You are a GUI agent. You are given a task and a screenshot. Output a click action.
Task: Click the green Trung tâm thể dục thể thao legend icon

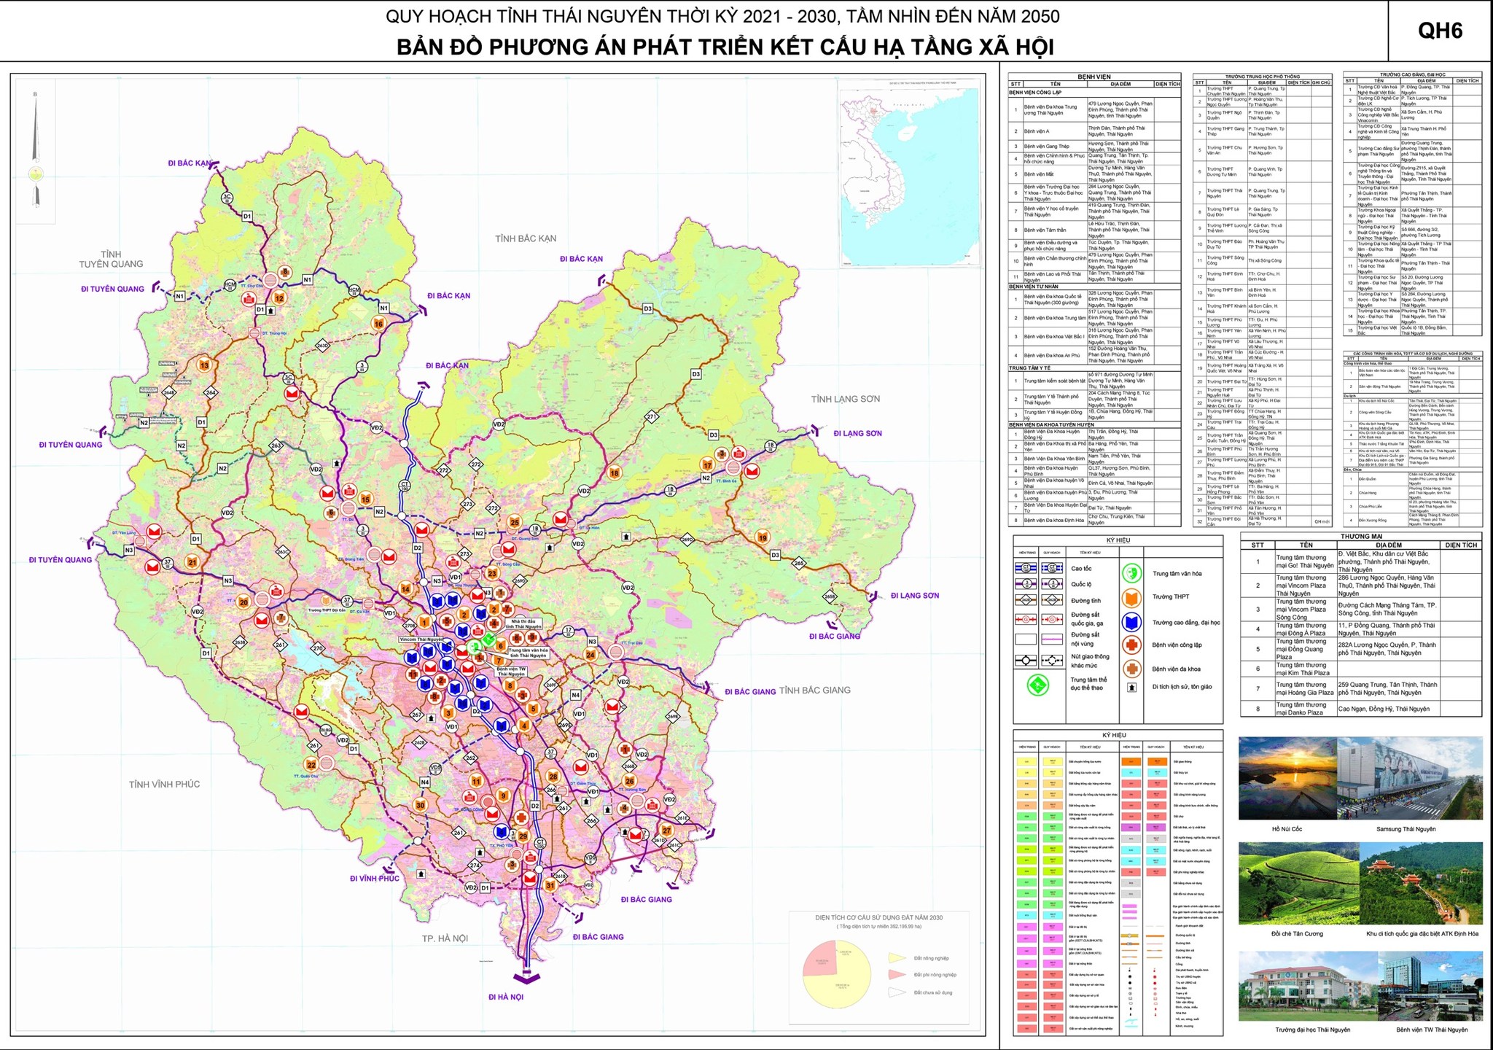pyautogui.click(x=1037, y=684)
